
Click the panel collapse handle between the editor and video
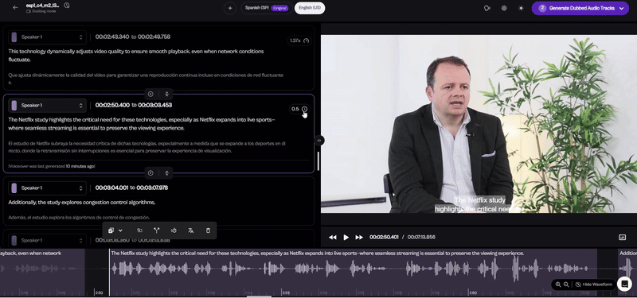319,141
